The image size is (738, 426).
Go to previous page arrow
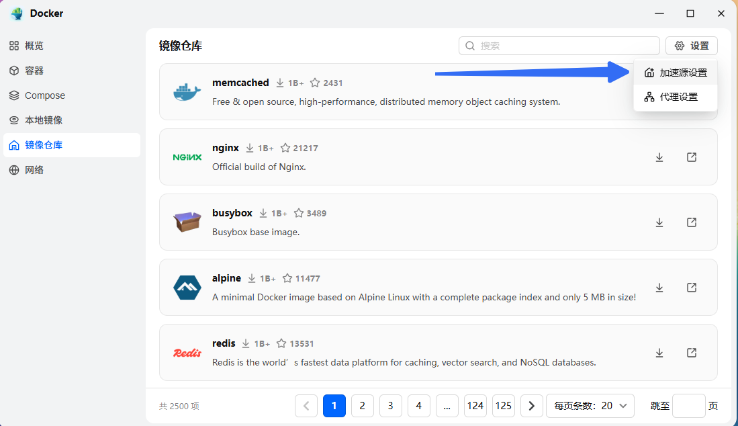[306, 406]
